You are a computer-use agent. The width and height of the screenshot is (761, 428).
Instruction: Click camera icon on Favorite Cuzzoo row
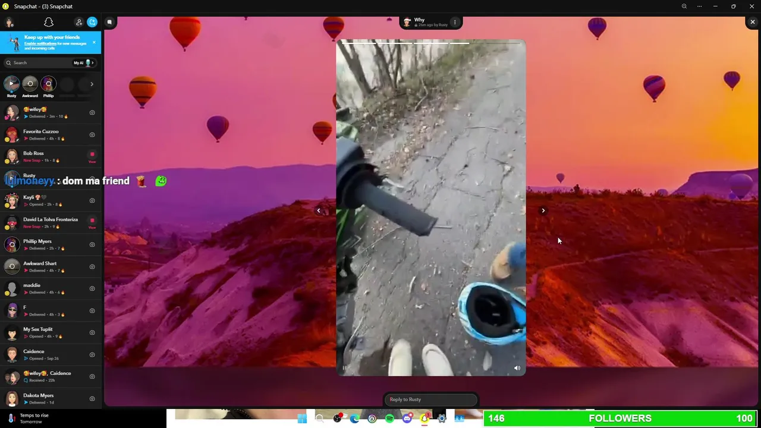92,134
